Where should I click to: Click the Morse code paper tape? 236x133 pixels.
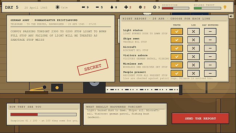pyautogui.click(x=142, y=89)
